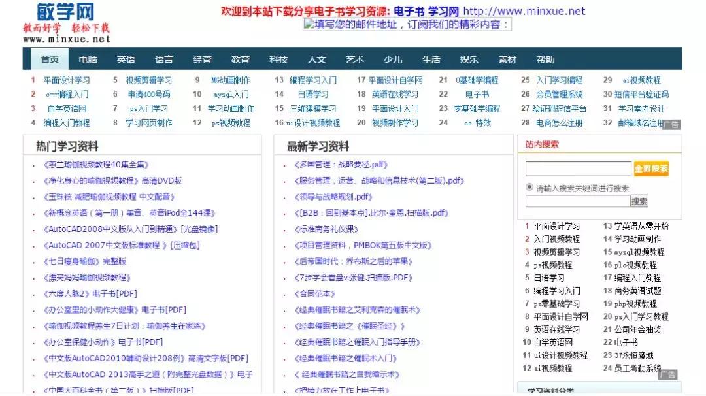The height and width of the screenshot is (396, 706).
Task: Click the small image icon before 填写您的邮件地址
Action: (307, 25)
